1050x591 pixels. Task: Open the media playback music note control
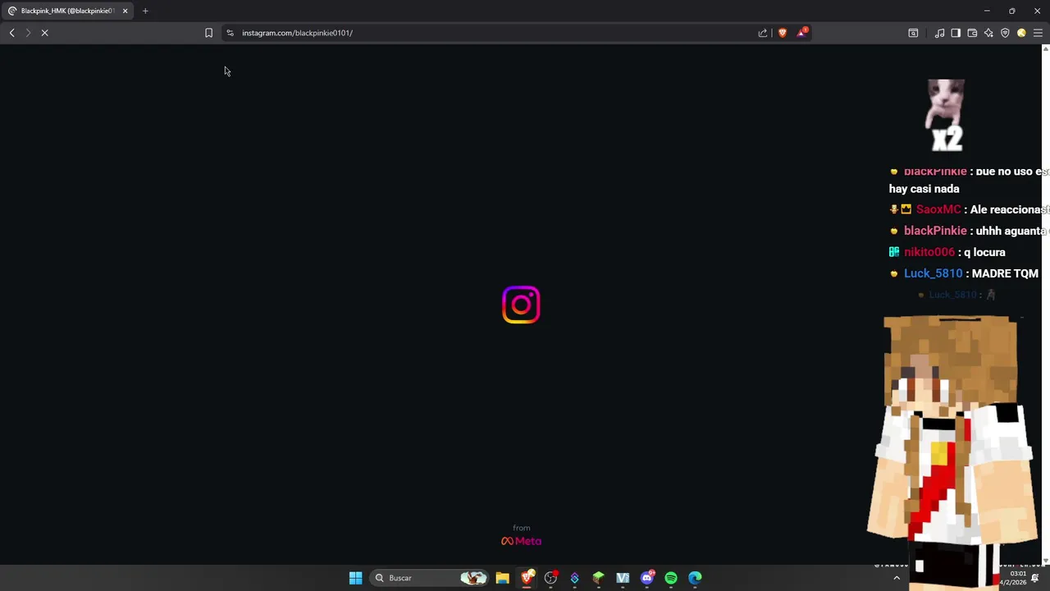click(x=939, y=33)
